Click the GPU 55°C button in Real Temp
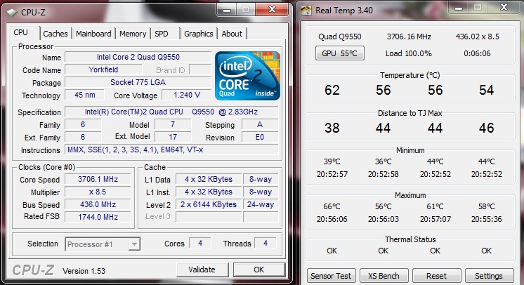The image size is (524, 285). tap(339, 53)
